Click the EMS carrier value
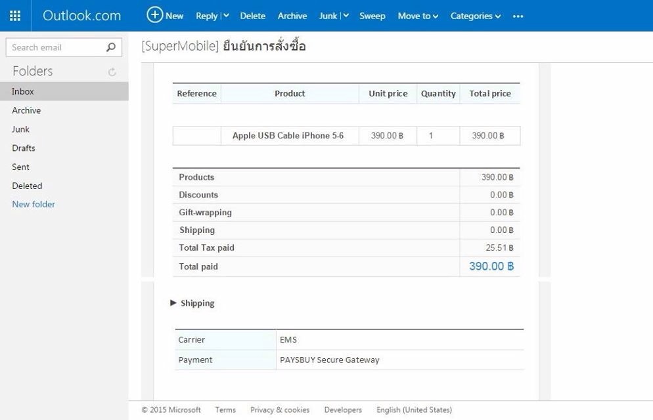 (288, 340)
